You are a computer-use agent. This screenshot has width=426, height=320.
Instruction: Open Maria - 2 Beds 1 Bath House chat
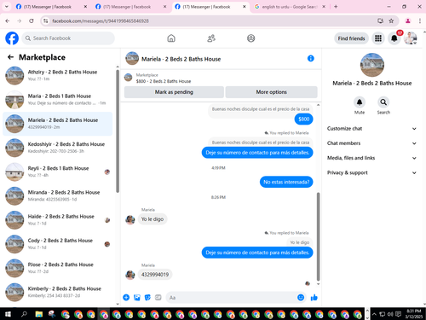click(58, 100)
